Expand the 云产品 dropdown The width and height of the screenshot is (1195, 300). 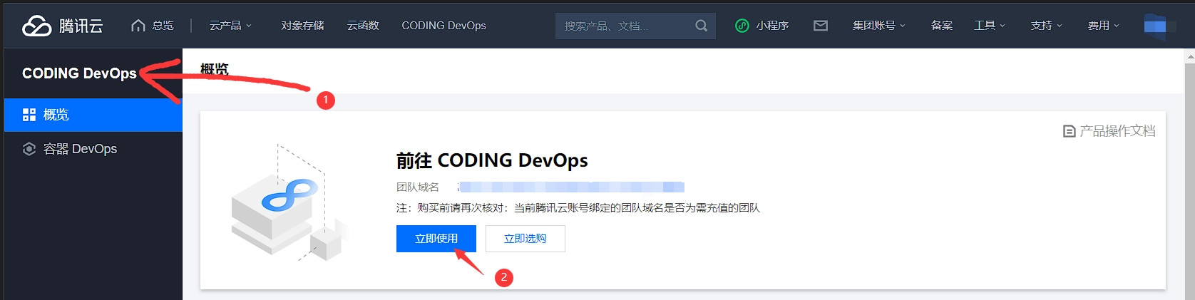230,26
